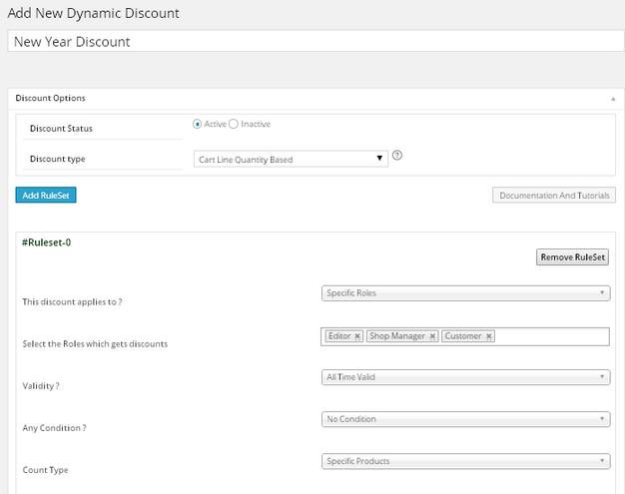
Task: Click the 'Count Type' label
Action: click(45, 470)
